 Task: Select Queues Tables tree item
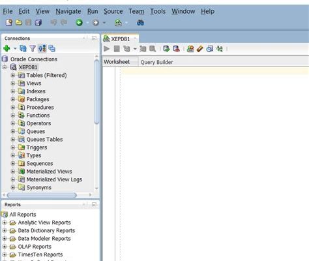[44, 140]
